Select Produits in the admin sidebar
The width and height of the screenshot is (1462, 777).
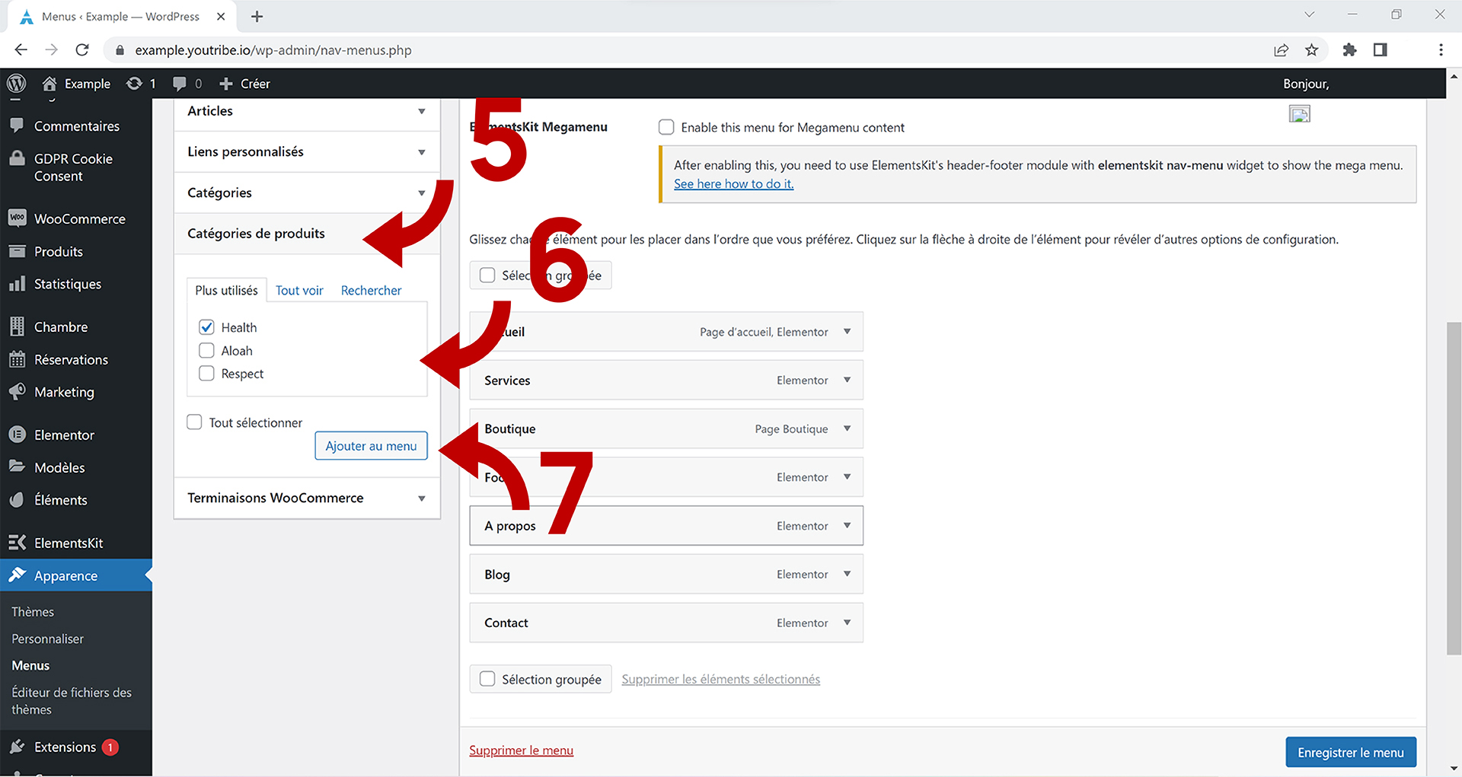(x=59, y=251)
